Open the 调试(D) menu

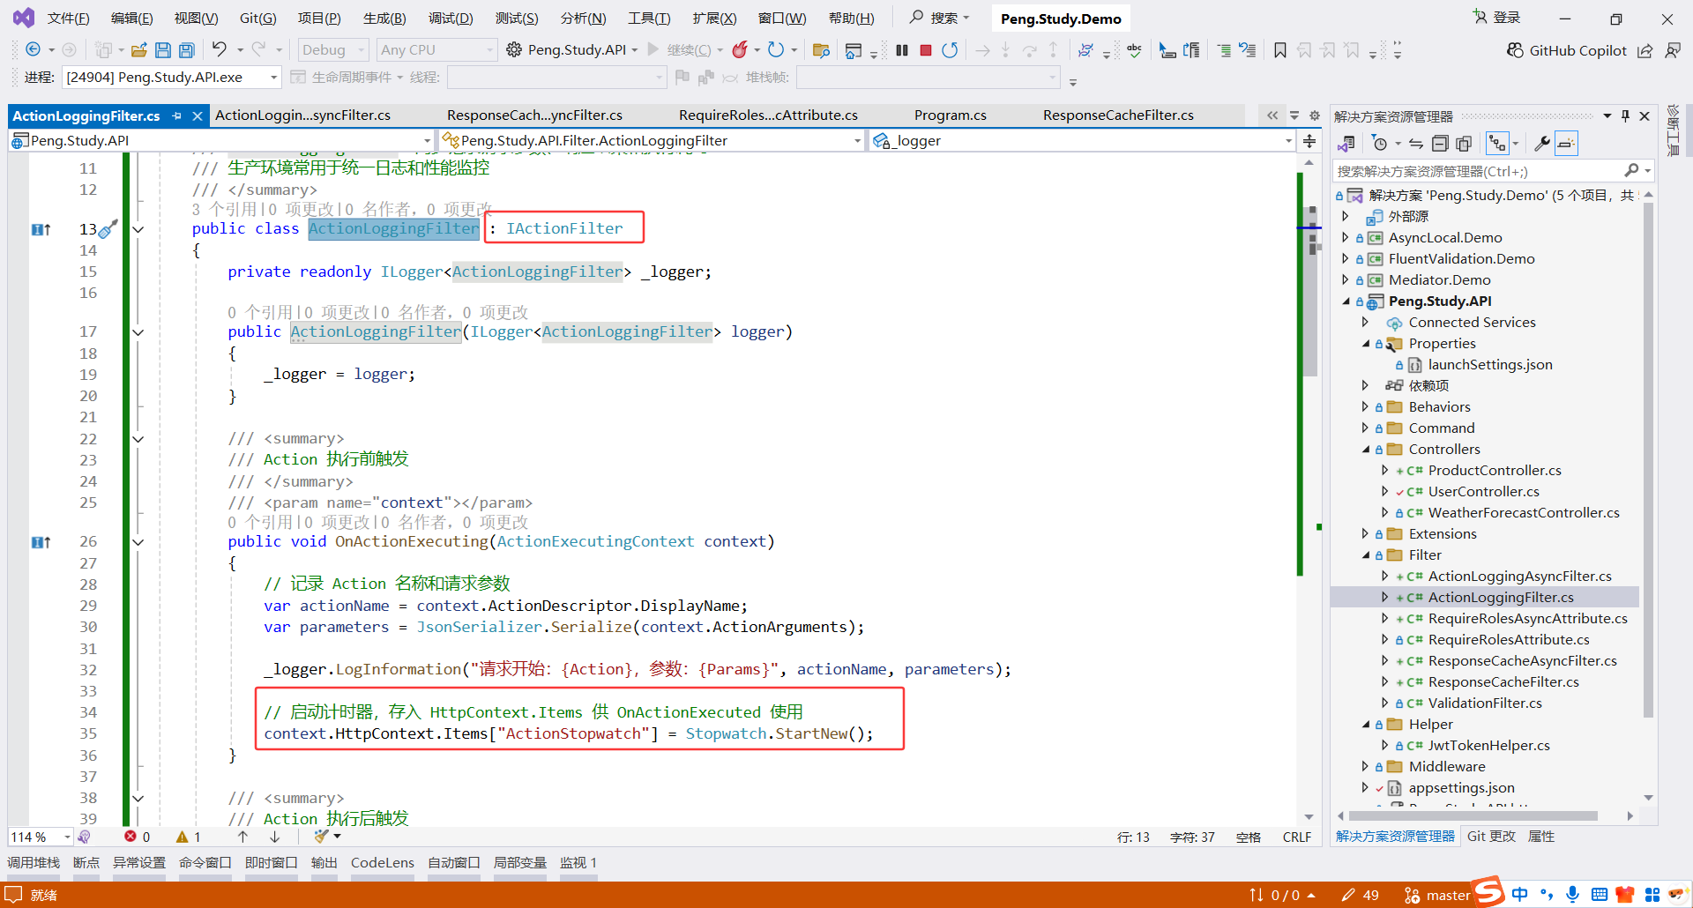point(451,19)
